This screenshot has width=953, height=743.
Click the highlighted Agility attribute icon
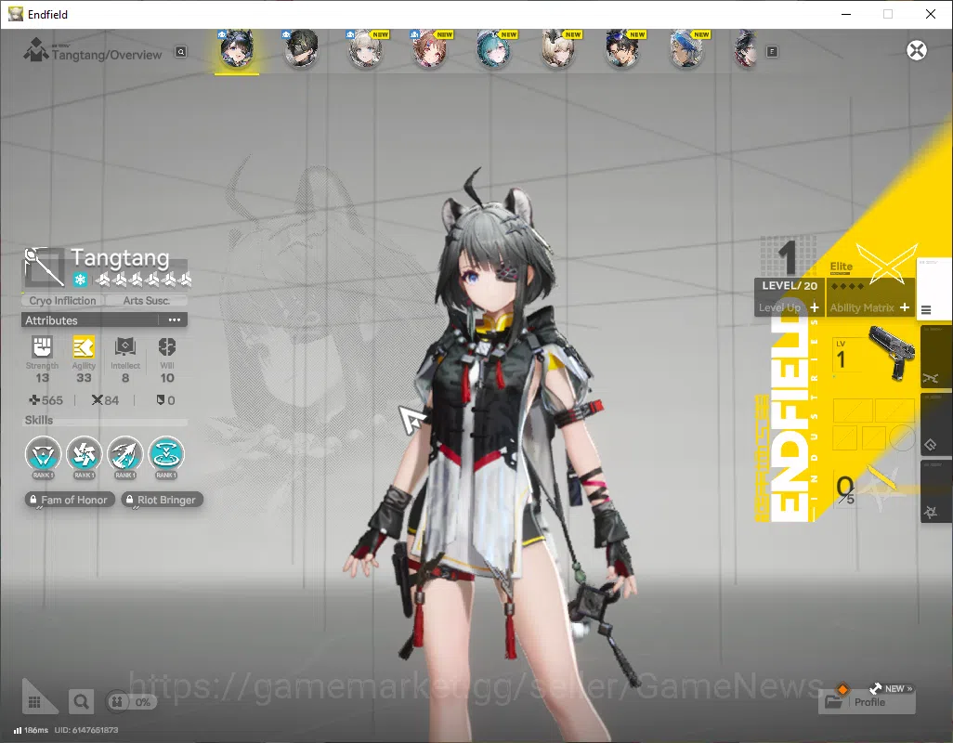coord(84,347)
